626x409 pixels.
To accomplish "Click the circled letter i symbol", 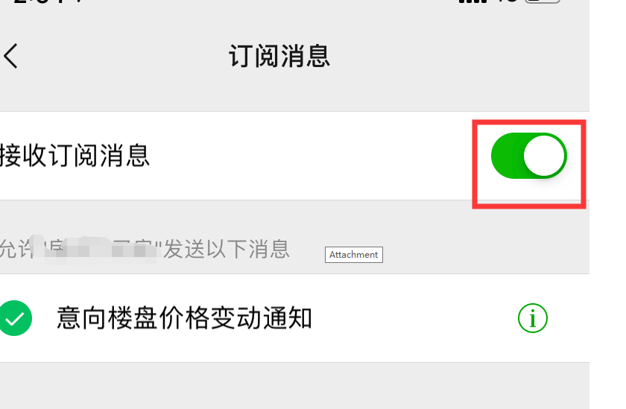I will [533, 318].
